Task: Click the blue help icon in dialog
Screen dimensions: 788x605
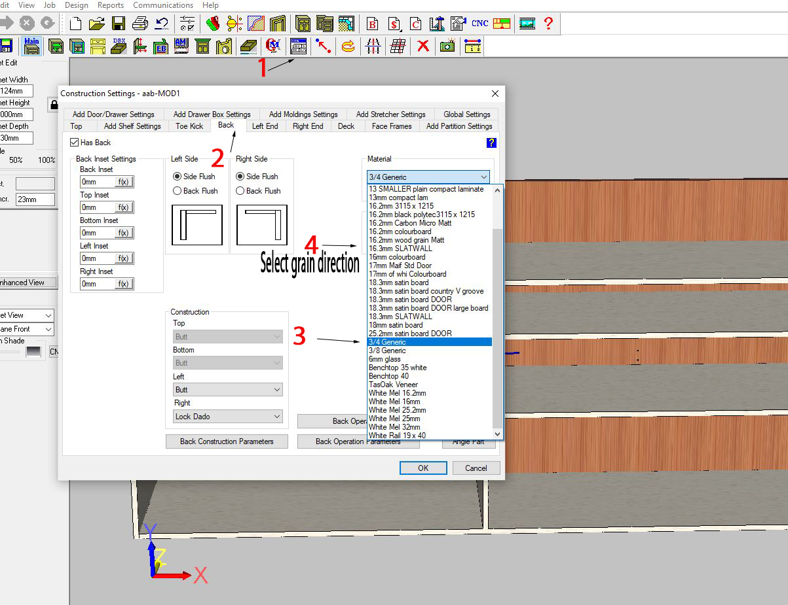Action: (491, 143)
